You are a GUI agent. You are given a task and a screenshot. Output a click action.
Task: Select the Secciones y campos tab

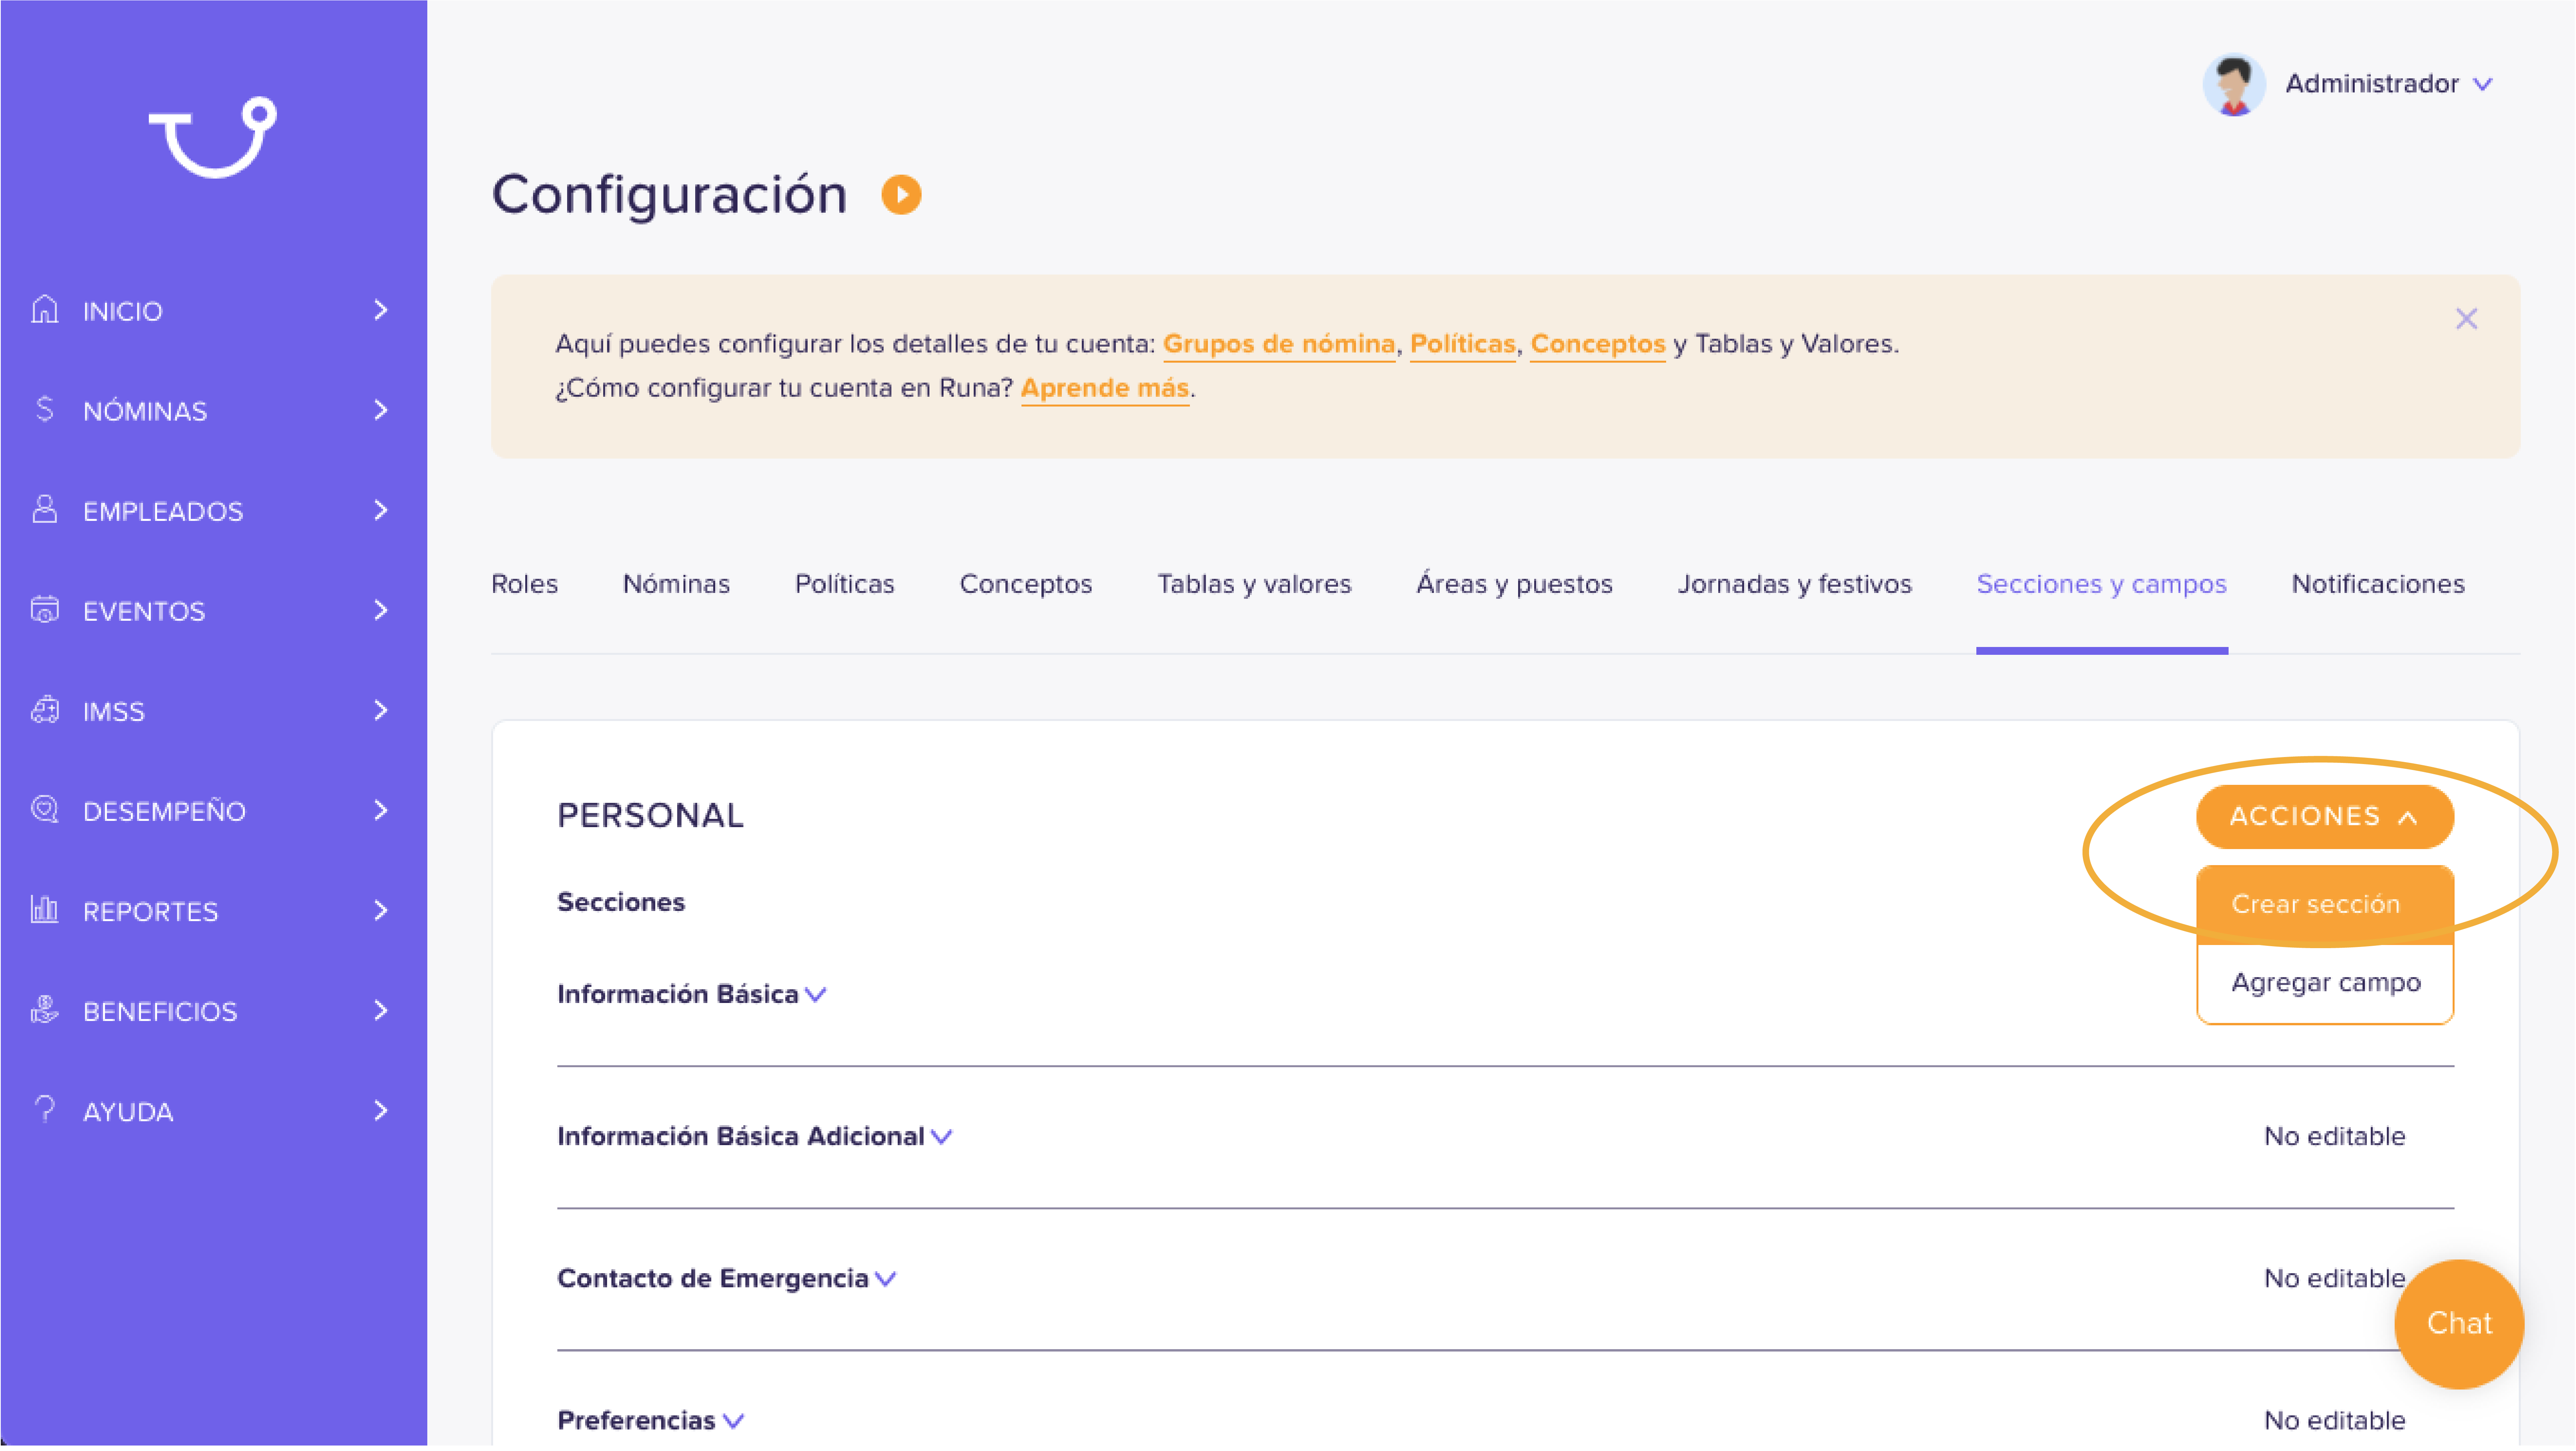pos(2102,584)
